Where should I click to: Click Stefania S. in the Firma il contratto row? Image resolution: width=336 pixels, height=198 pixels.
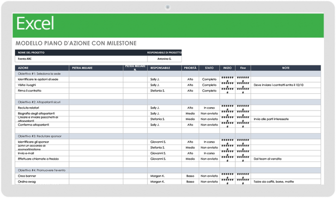click(x=157, y=91)
